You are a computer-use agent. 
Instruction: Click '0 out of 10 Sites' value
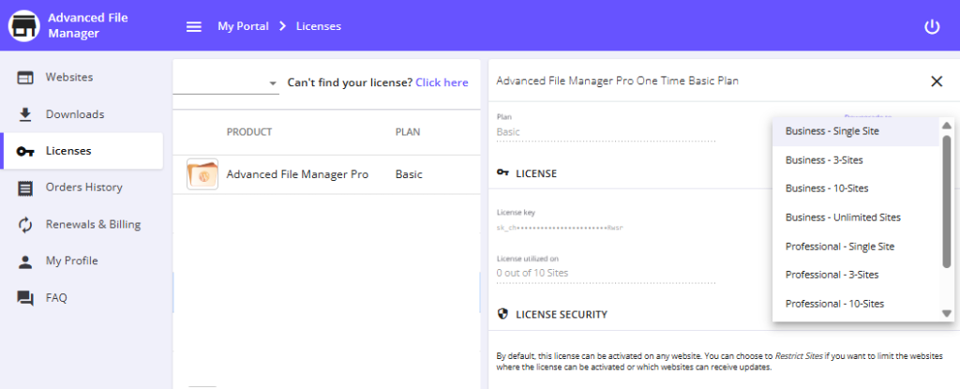click(x=532, y=273)
